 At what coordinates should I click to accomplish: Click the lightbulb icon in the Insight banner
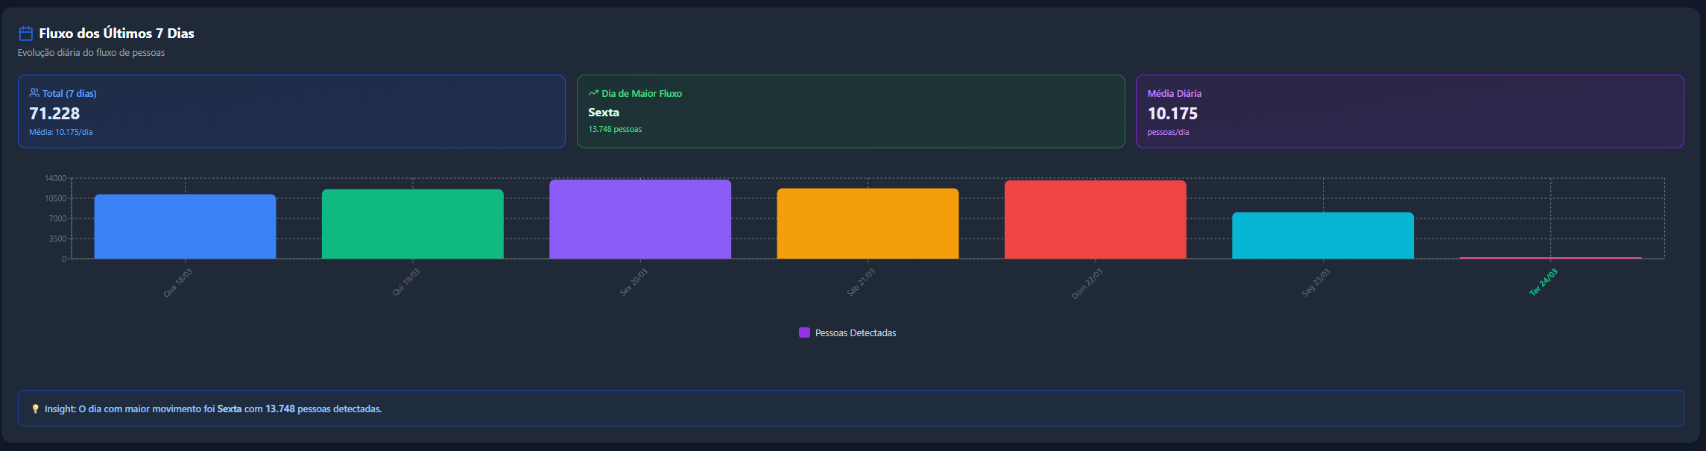pyautogui.click(x=35, y=409)
